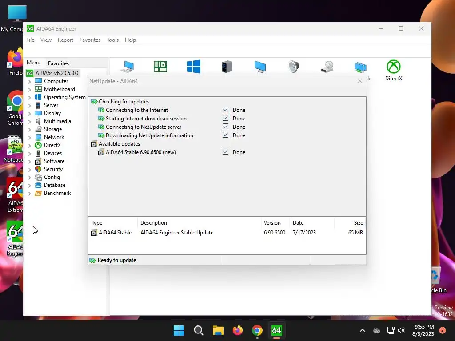Select AIDA64 v6.20.5300 root tree item

tap(52, 73)
